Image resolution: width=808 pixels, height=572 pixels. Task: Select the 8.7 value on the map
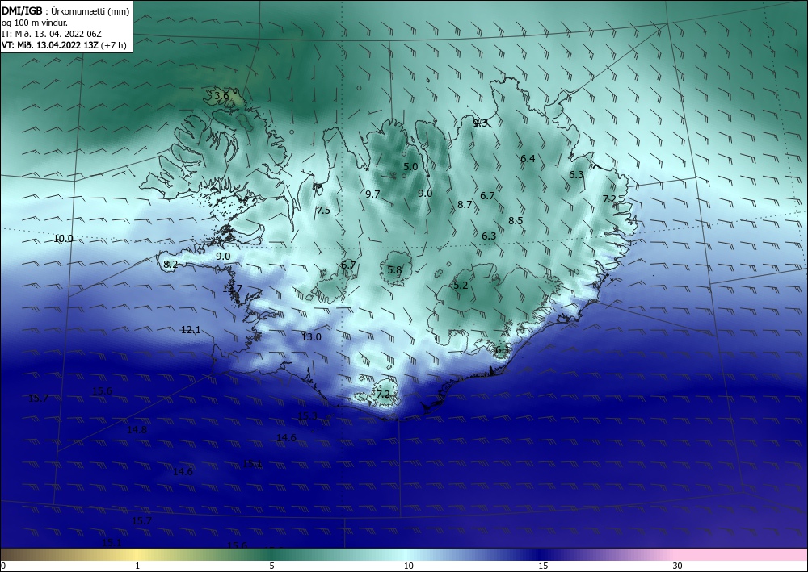(465, 205)
